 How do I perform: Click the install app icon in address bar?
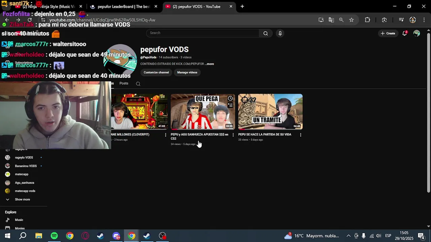pyautogui.click(x=321, y=20)
